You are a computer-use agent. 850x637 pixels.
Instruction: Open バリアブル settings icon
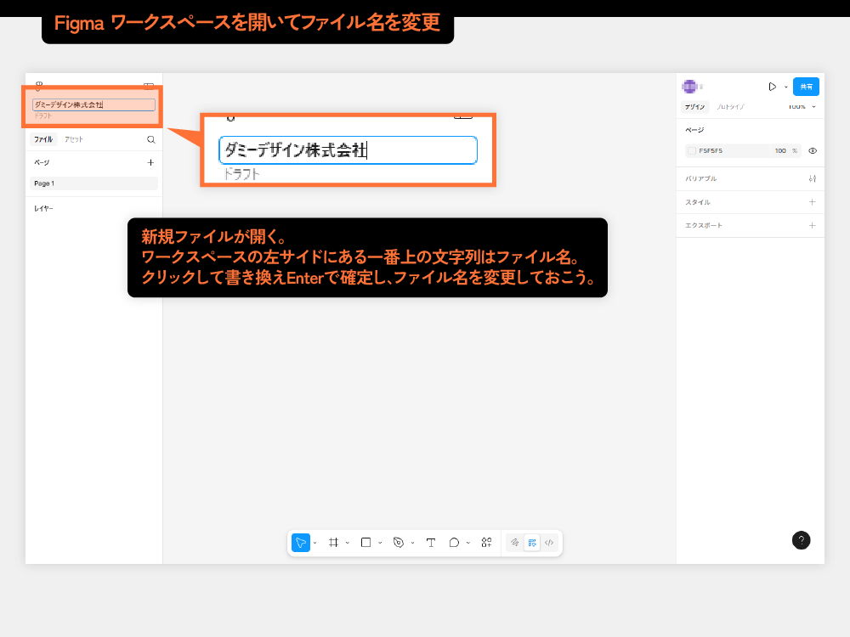pos(812,178)
